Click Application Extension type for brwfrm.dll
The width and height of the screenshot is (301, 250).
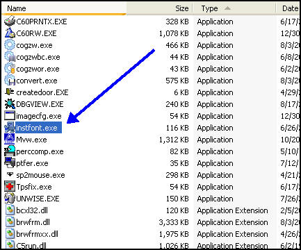232,222
